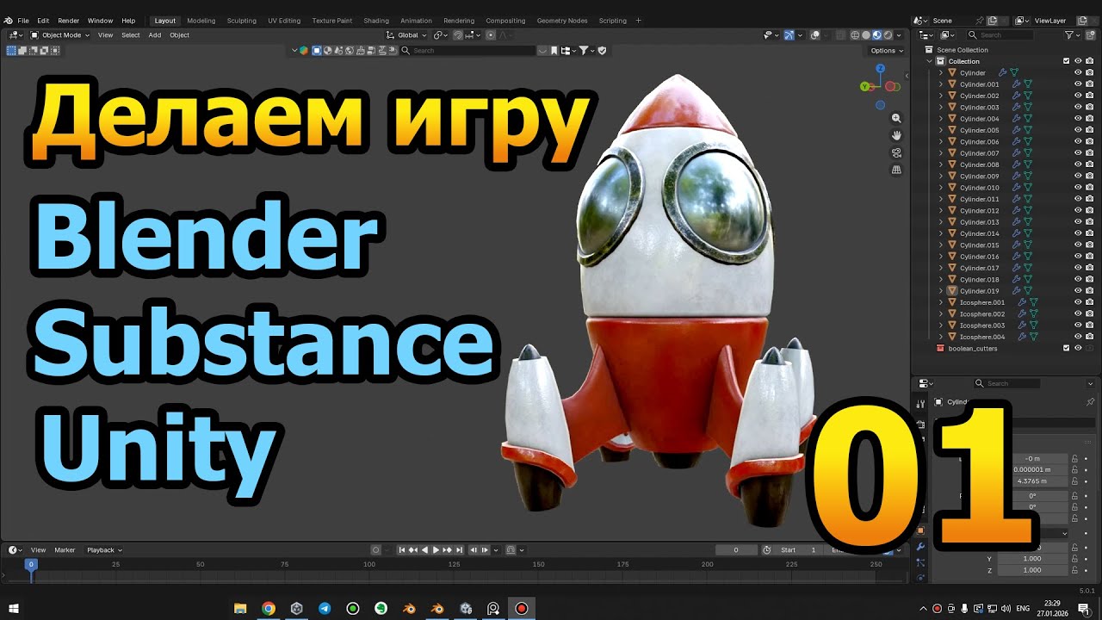Uncheck the boolean_cutters collection checkbox
Viewport: 1102px width, 620px height.
[x=1066, y=349]
